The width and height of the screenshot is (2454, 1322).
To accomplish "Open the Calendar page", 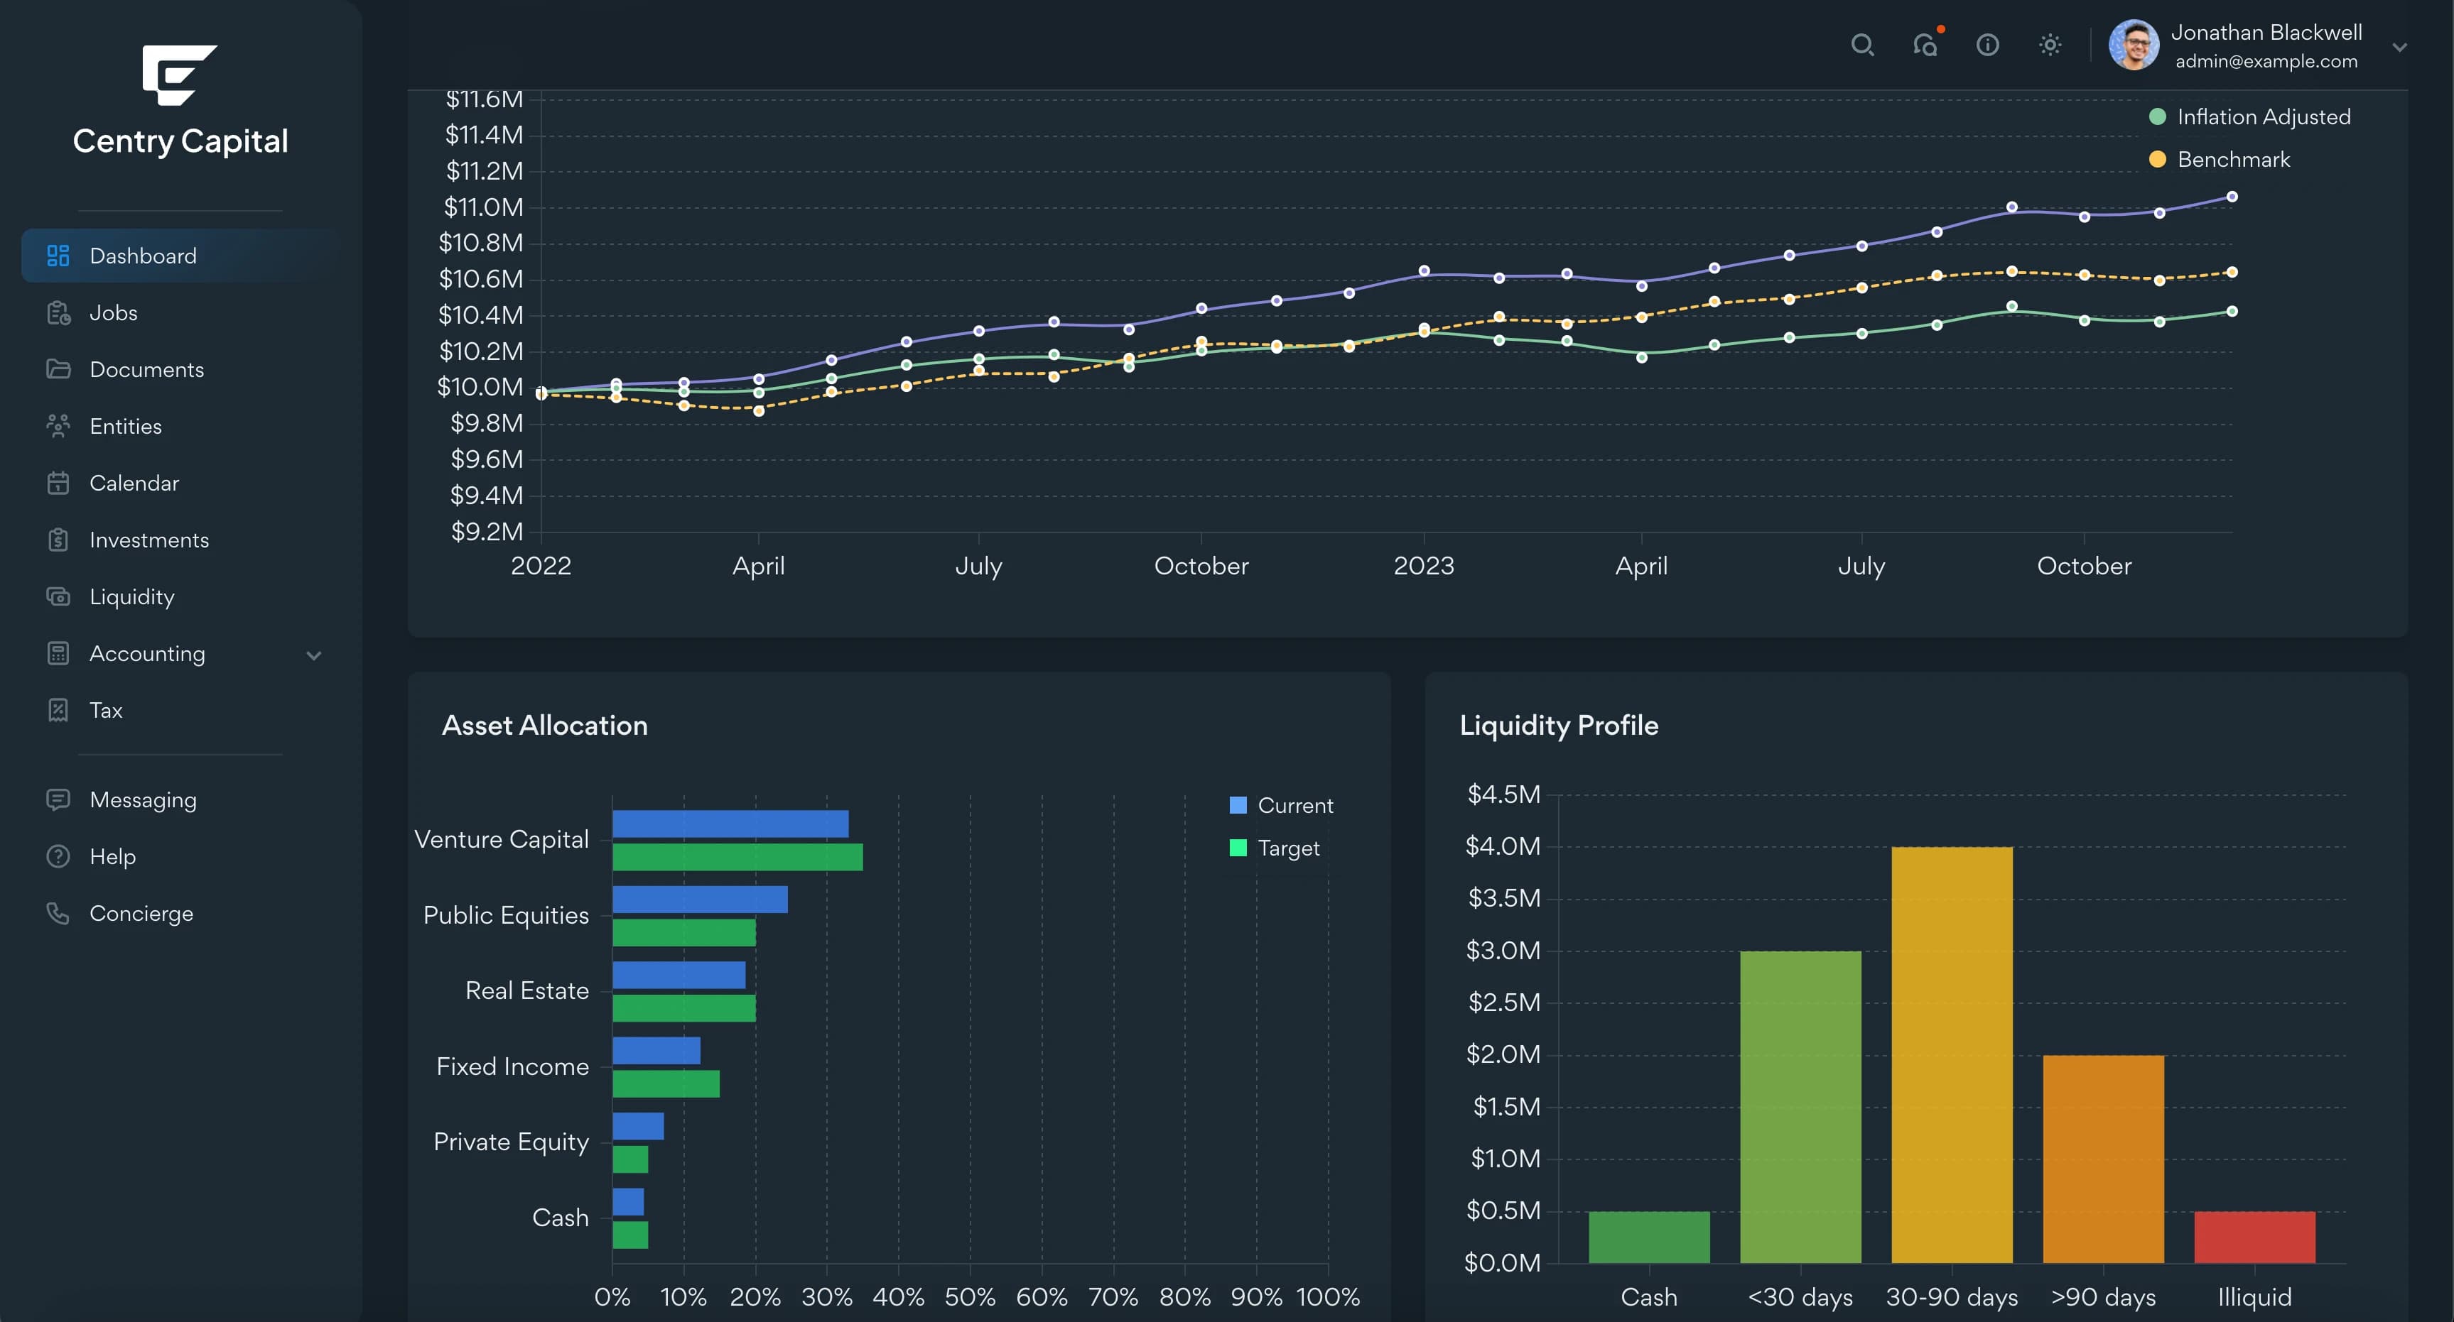I will tap(180, 483).
